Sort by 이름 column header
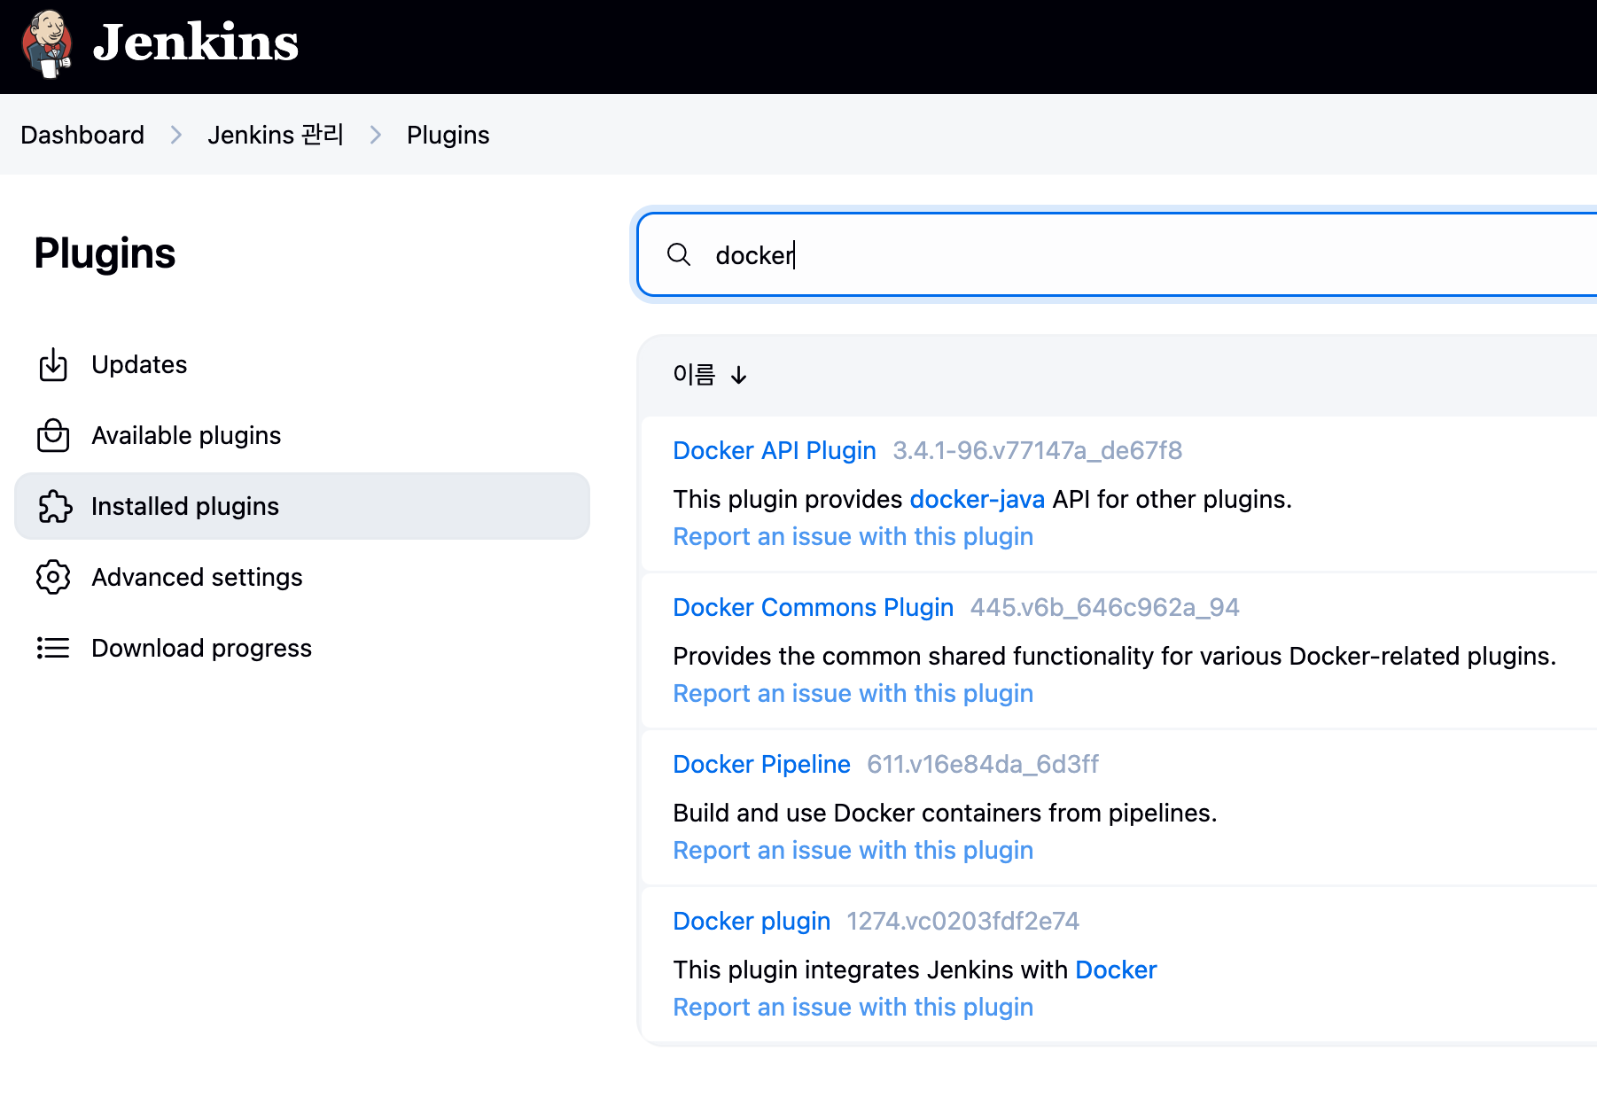Image resolution: width=1597 pixels, height=1106 pixels. [694, 375]
